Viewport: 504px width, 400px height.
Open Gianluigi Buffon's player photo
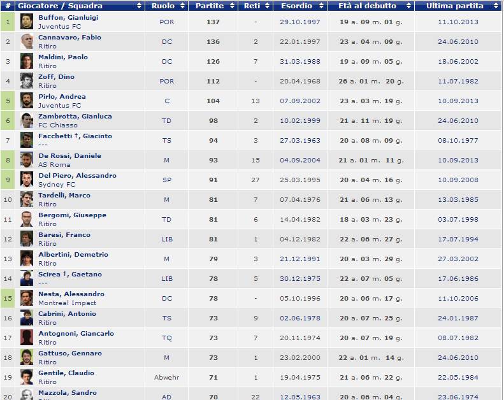pos(26,22)
